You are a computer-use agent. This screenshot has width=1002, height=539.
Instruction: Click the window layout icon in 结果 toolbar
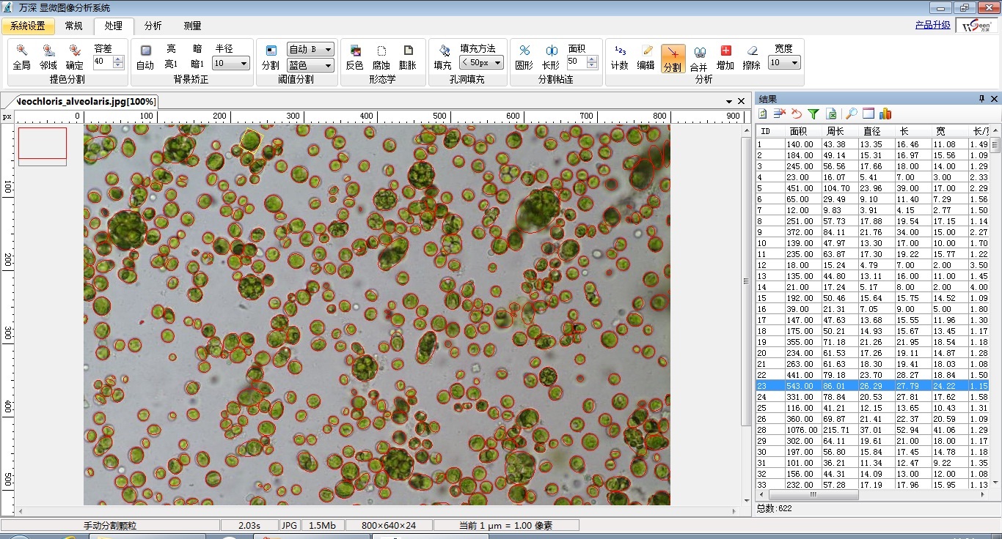pos(868,114)
